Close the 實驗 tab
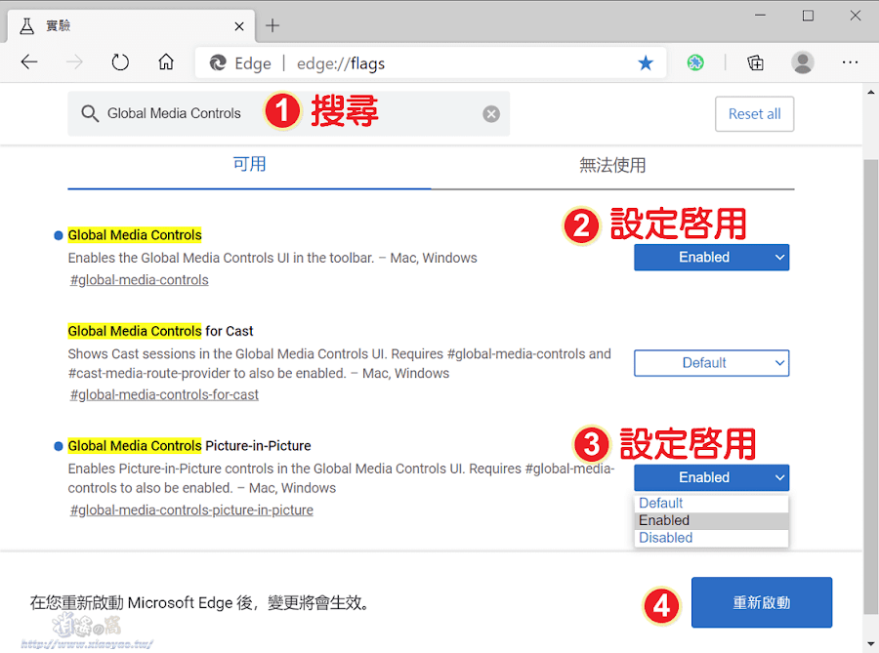 (x=239, y=26)
